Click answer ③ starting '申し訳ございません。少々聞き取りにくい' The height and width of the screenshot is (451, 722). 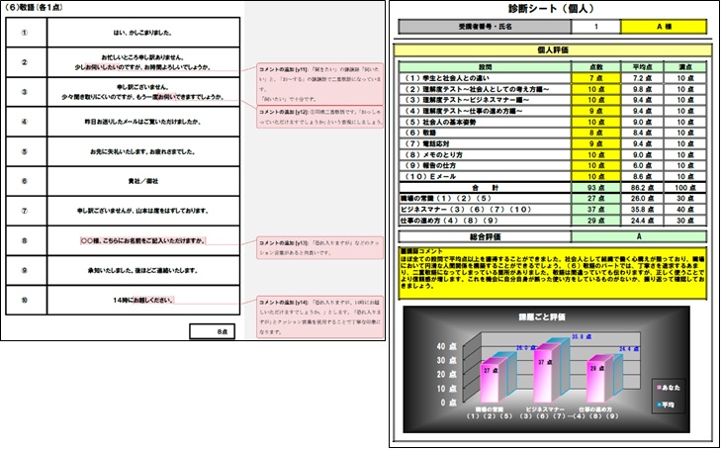pyautogui.click(x=143, y=92)
